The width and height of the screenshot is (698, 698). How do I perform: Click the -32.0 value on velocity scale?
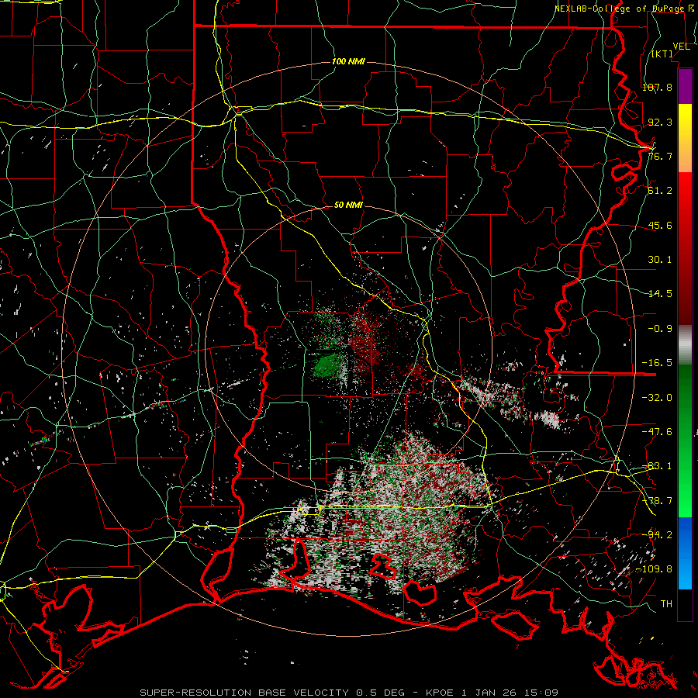657,398
